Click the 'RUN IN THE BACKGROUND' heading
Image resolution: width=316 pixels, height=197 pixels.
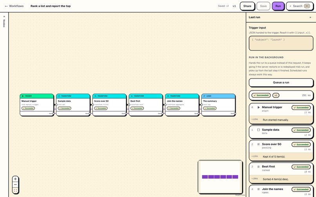pos(266,57)
